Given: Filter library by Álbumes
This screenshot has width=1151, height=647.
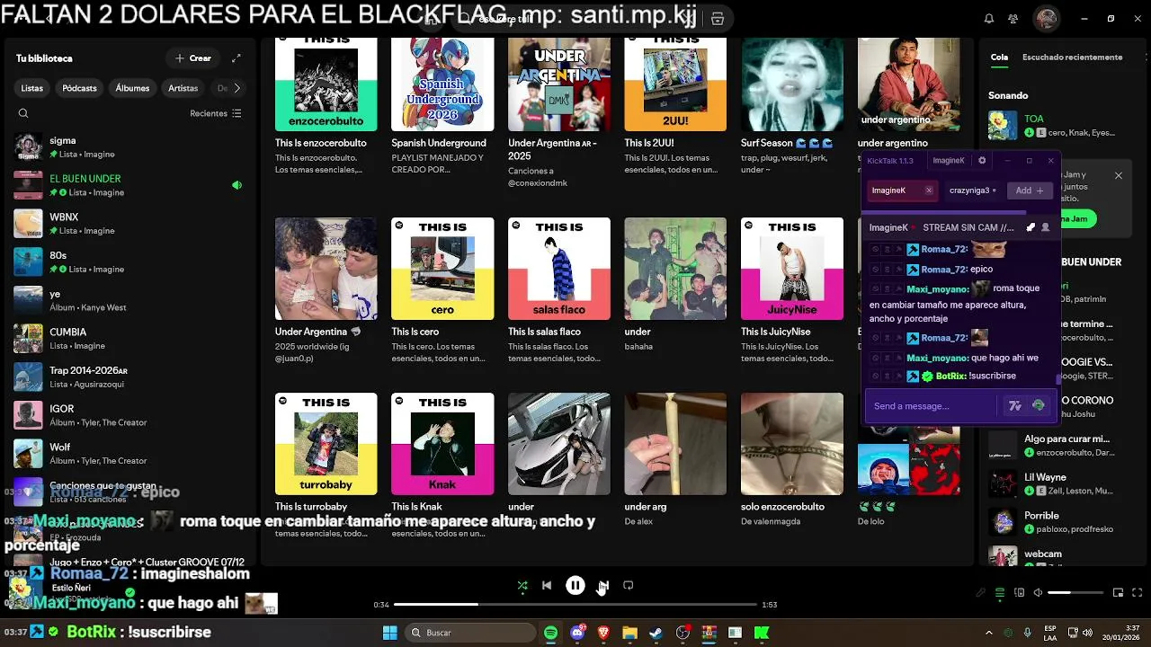Looking at the screenshot, I should (132, 88).
